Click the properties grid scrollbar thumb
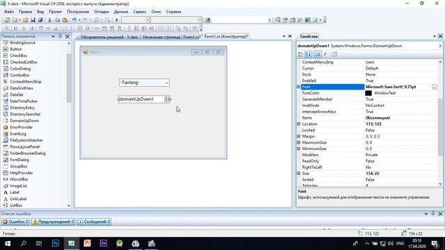 tap(440, 126)
